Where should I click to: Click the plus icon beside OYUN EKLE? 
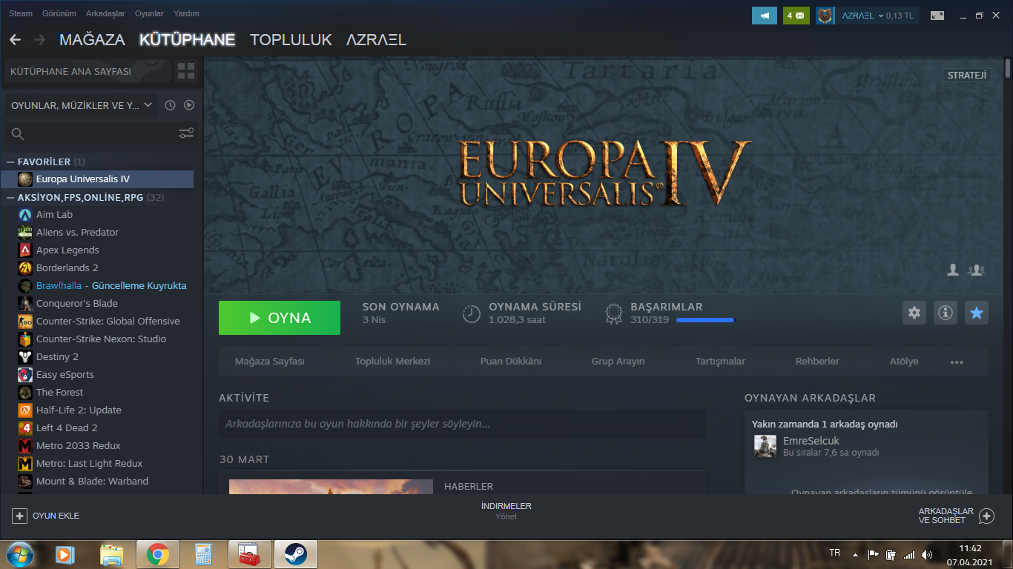click(x=19, y=516)
